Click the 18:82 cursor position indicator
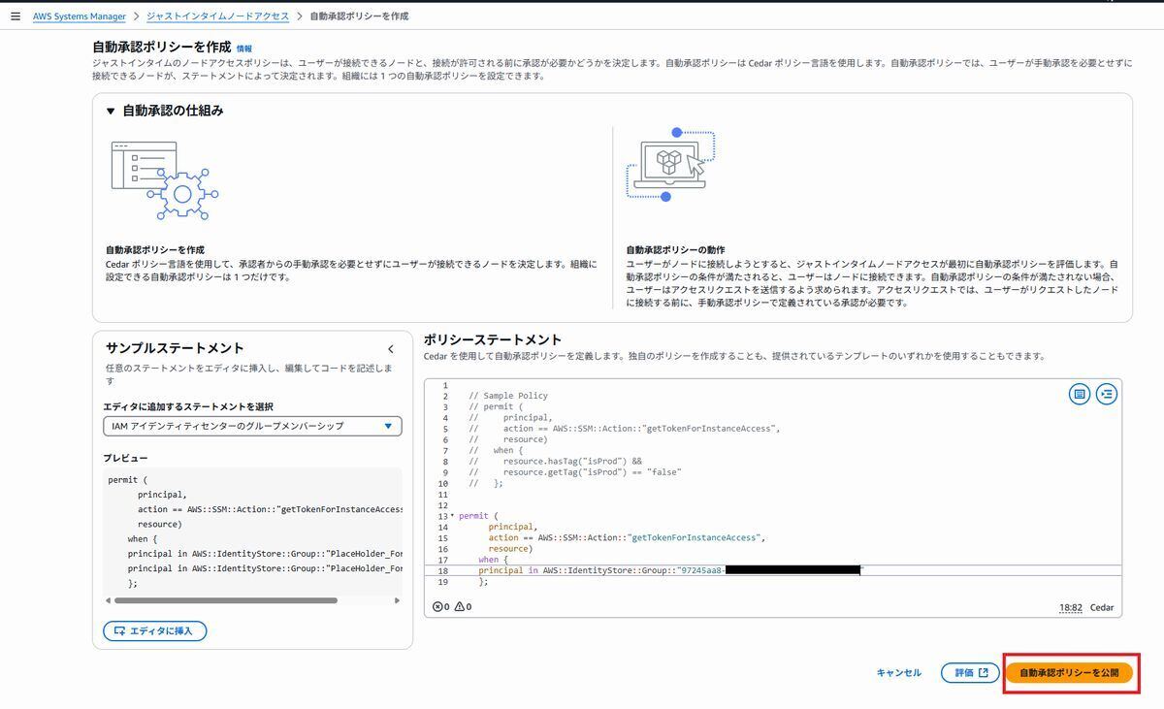Screen dimensions: 1164x709 [x=1071, y=608]
